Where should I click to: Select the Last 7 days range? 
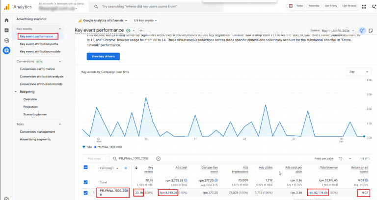(x=331, y=6)
